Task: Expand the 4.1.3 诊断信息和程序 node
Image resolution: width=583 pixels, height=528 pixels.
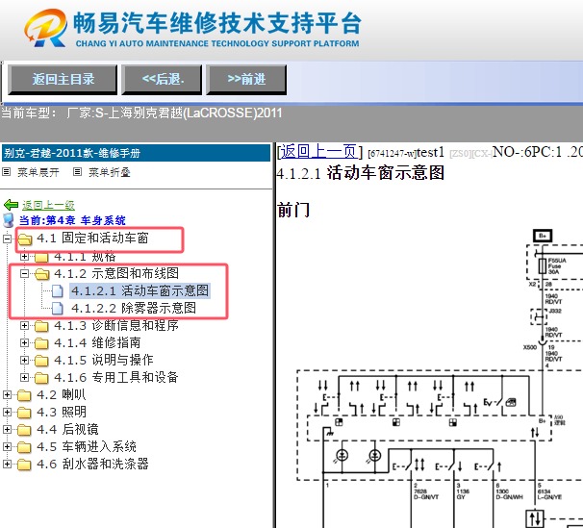Action: [25, 326]
